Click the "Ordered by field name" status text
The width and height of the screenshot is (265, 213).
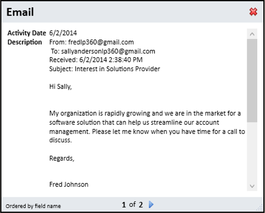(x=33, y=206)
